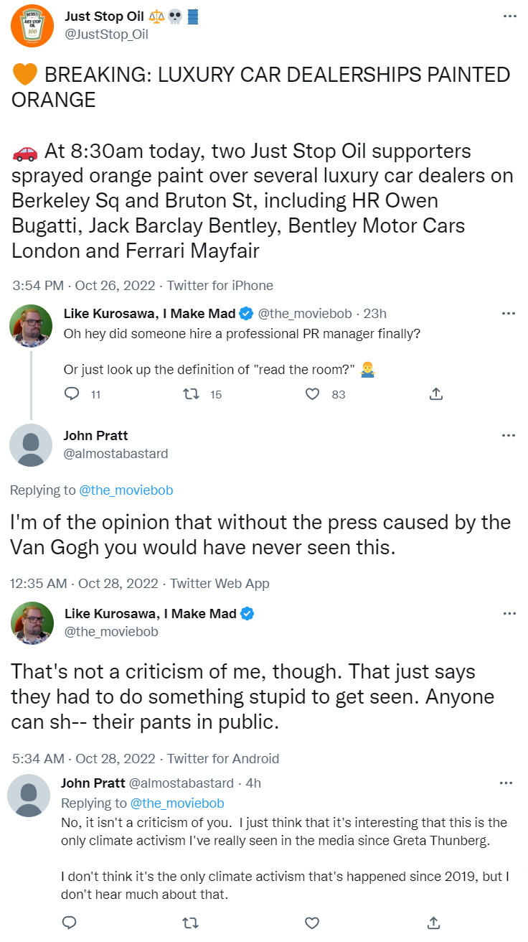Open the 12:35 AM Oct 28 timestamp

[84, 584]
